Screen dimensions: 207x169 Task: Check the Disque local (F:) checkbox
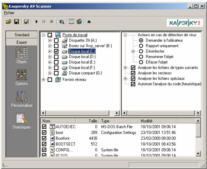[56, 68]
